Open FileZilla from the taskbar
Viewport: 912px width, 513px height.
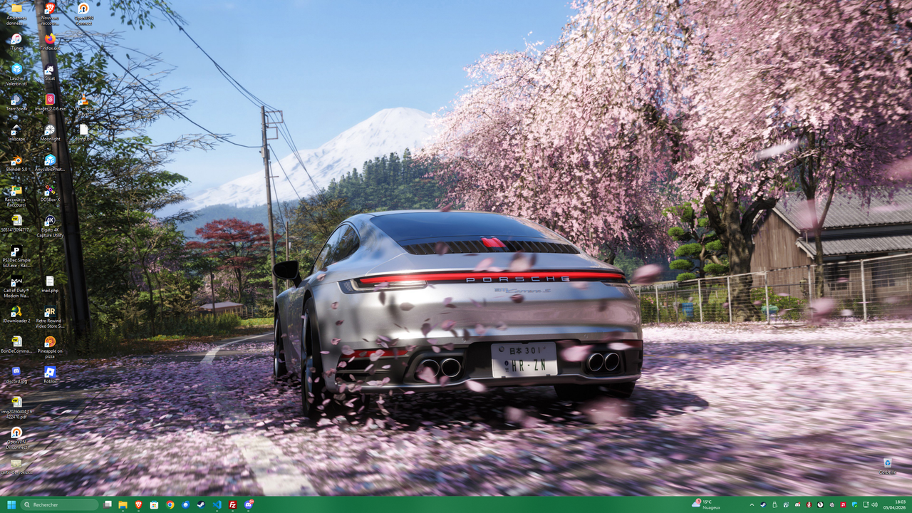tap(232, 504)
